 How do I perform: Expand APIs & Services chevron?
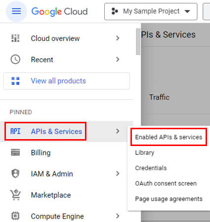(x=118, y=131)
